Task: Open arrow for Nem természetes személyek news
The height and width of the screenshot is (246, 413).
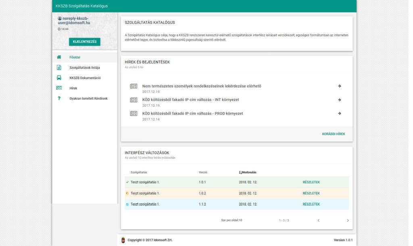Action: (340, 86)
